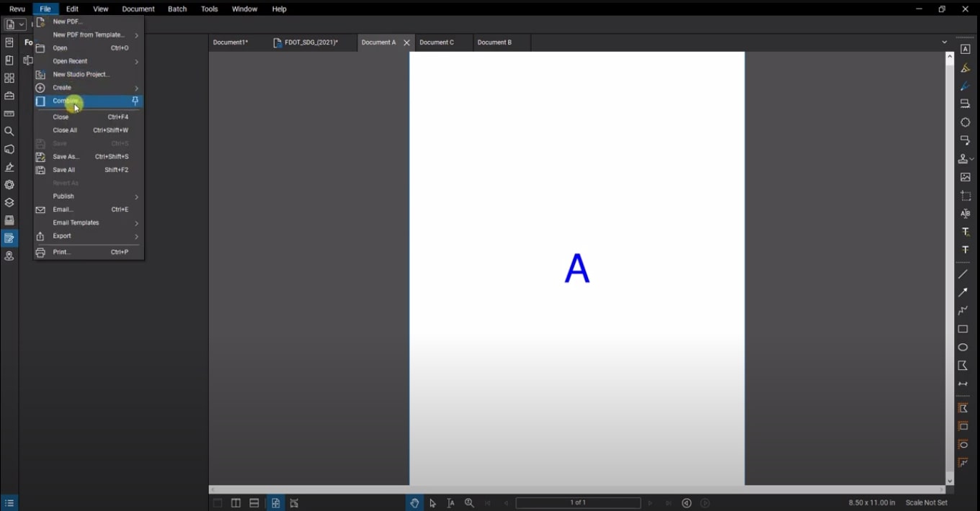Open the Markups List panel at bottom left

click(10, 502)
